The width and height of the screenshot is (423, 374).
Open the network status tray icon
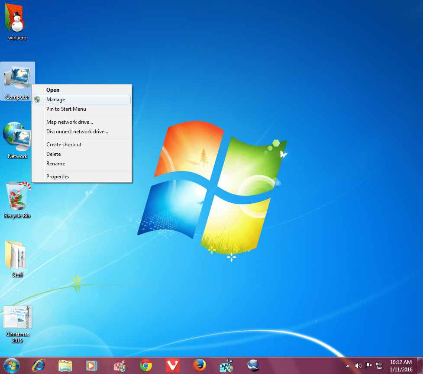[379, 365]
